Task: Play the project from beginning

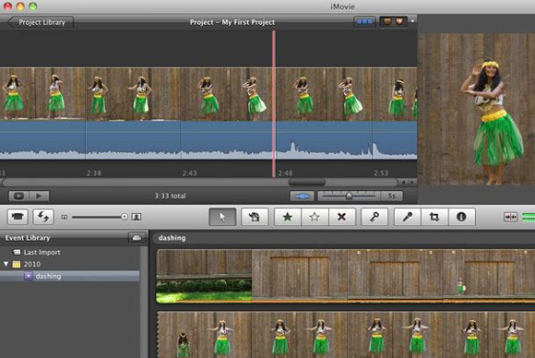Action: coord(39,196)
